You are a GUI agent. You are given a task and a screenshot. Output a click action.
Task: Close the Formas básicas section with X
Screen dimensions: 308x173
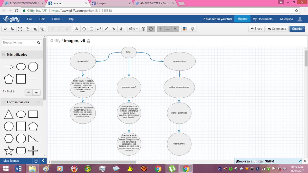point(38,102)
